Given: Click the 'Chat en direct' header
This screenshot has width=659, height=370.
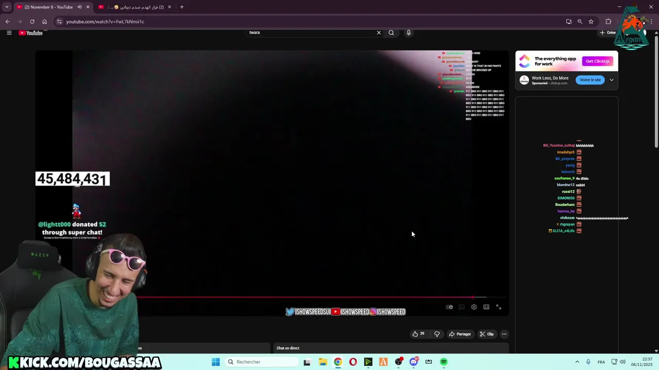Looking at the screenshot, I should coord(288,348).
